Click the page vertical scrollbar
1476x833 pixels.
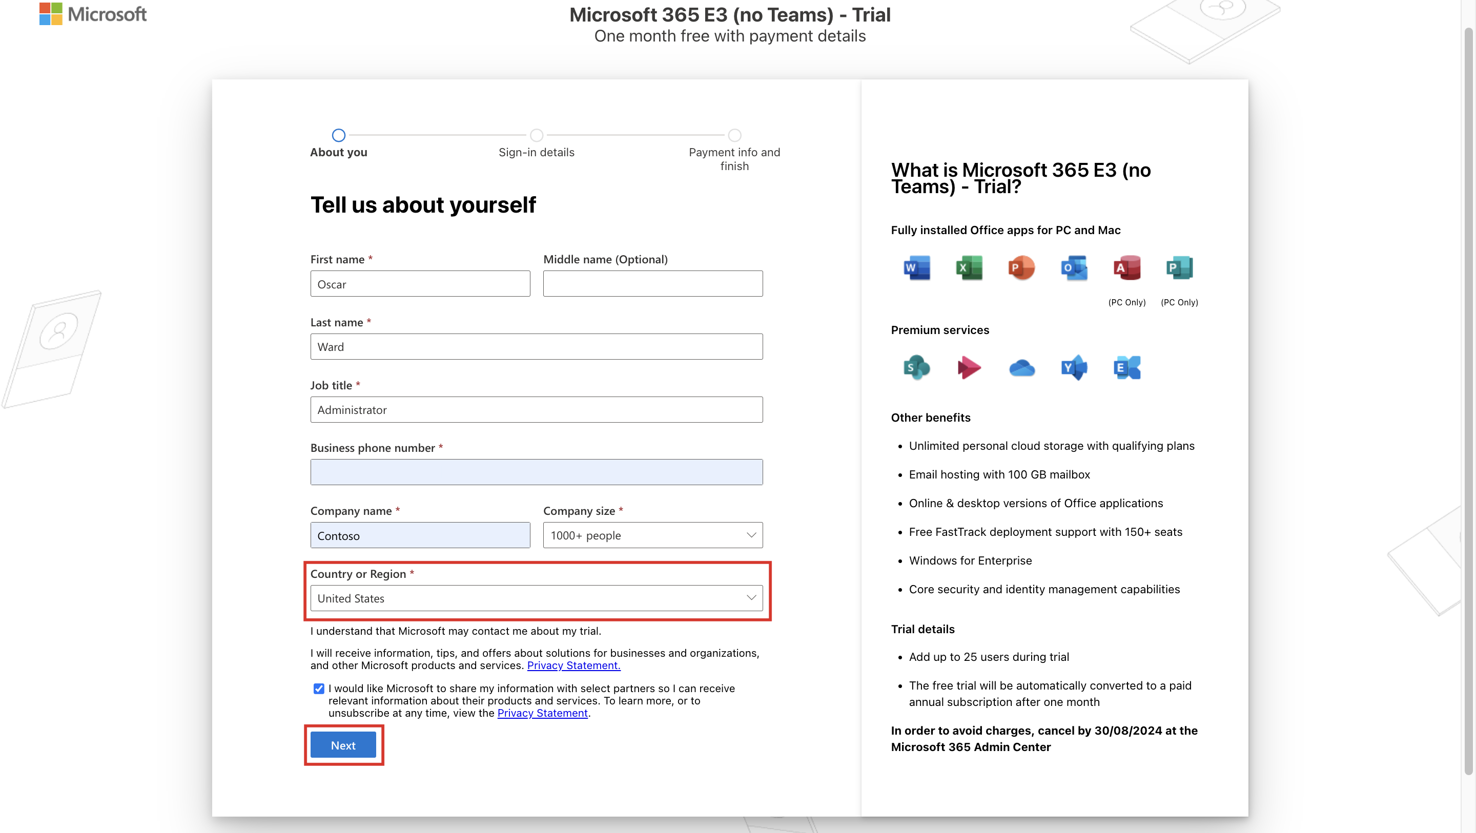click(1468, 401)
